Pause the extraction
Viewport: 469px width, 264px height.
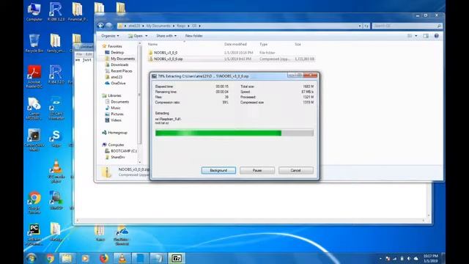(257, 170)
